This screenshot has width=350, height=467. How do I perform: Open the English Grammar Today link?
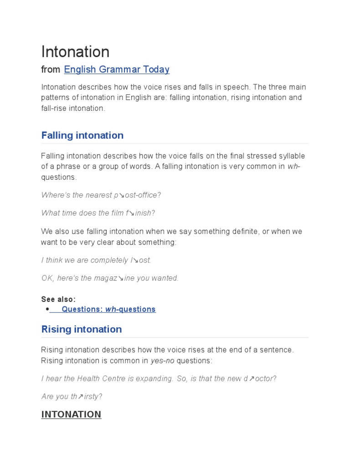coord(117,69)
